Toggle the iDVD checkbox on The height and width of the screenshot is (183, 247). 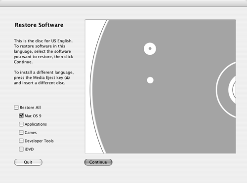pos(21,149)
